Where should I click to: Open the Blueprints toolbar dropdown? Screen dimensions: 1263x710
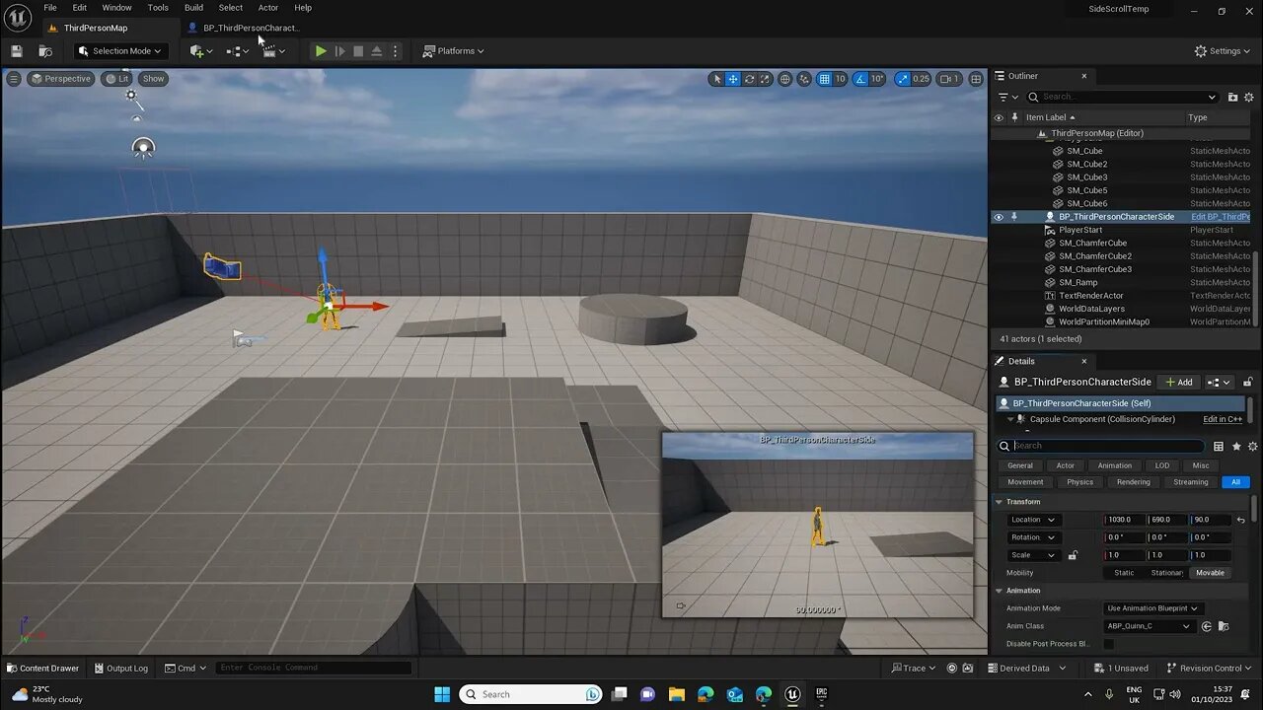(x=238, y=50)
